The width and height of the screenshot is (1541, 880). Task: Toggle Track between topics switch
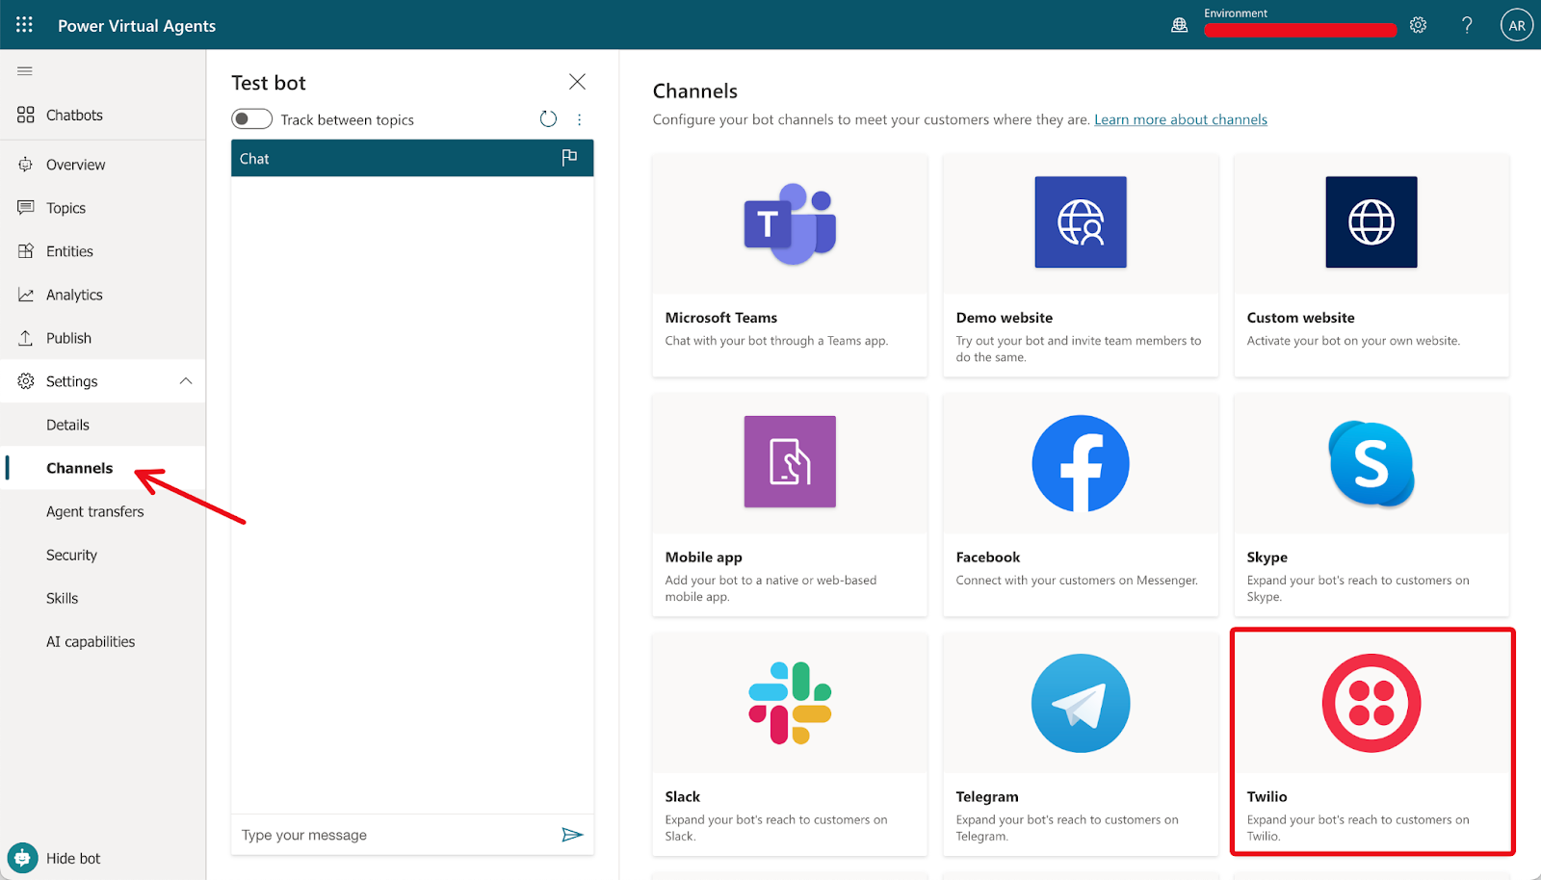(251, 119)
